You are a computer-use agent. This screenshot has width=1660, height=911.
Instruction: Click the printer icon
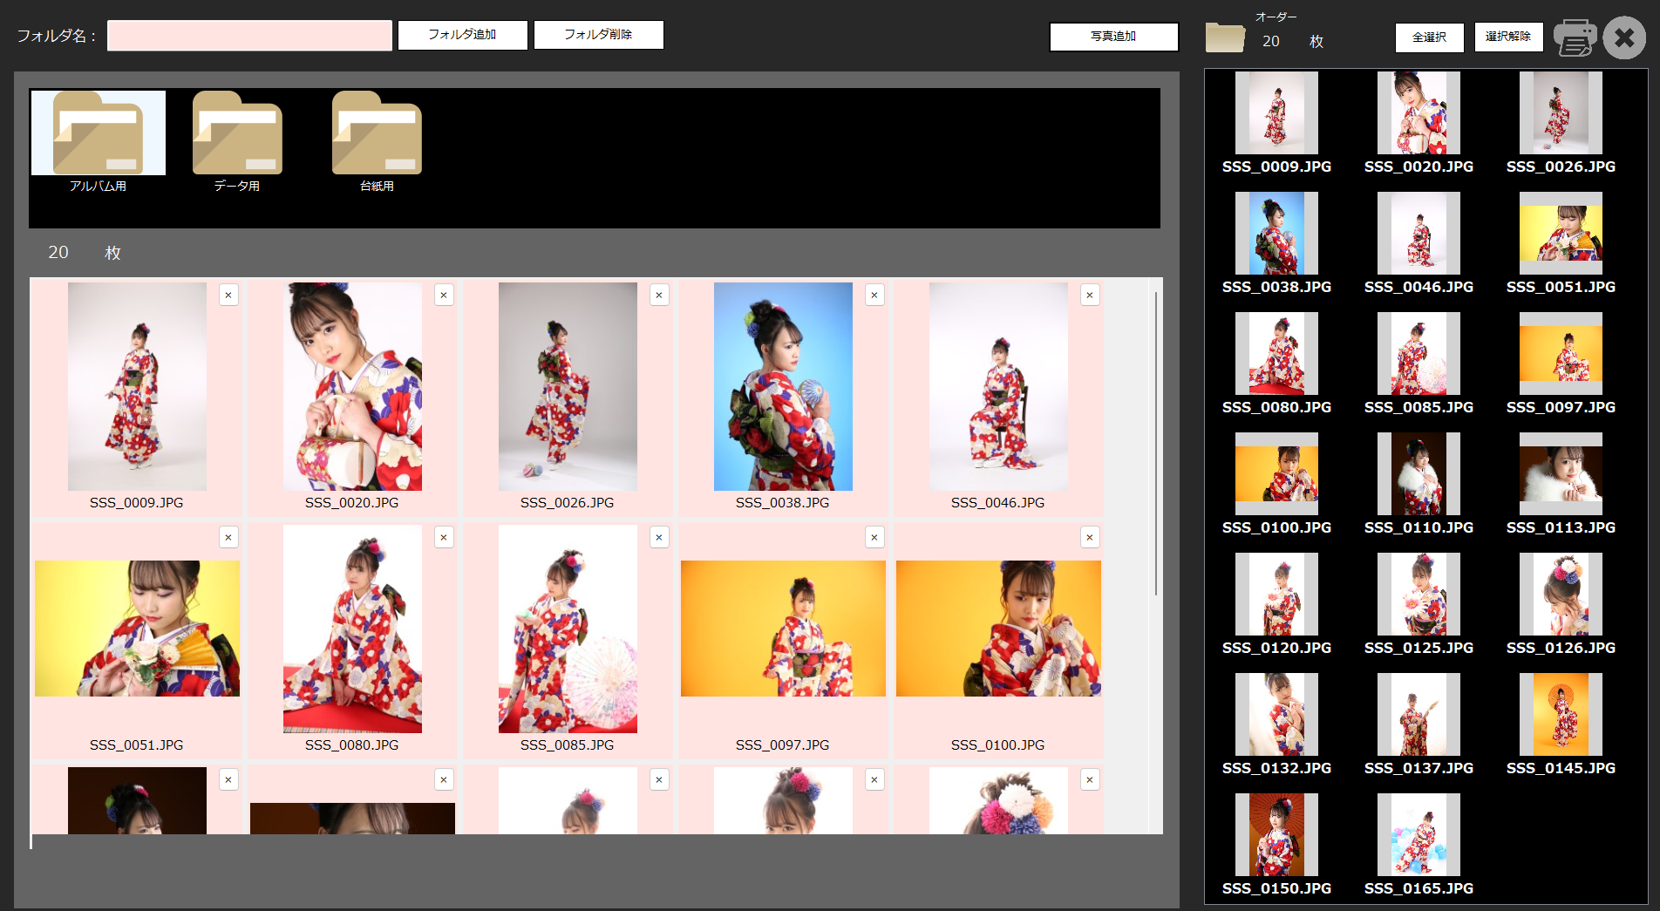click(x=1575, y=37)
